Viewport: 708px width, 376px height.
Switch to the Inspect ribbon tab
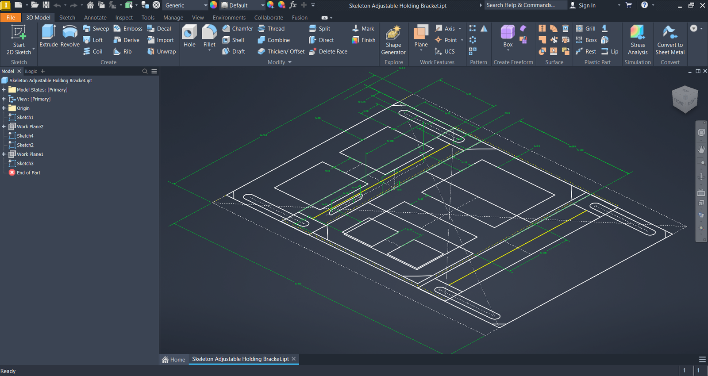pos(124,18)
